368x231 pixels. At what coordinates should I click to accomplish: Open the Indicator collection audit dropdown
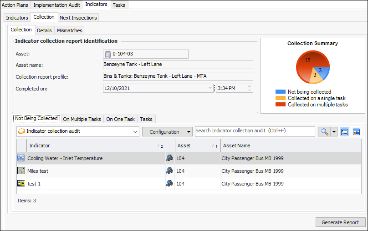[135, 132]
